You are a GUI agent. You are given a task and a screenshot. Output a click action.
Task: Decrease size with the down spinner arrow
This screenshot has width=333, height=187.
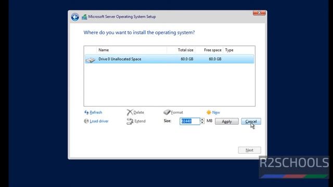[x=202, y=123]
